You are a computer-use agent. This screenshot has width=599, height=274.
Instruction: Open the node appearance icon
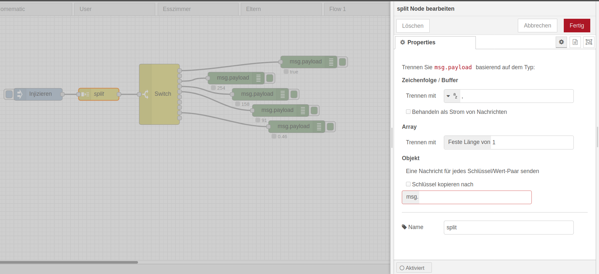tap(589, 42)
